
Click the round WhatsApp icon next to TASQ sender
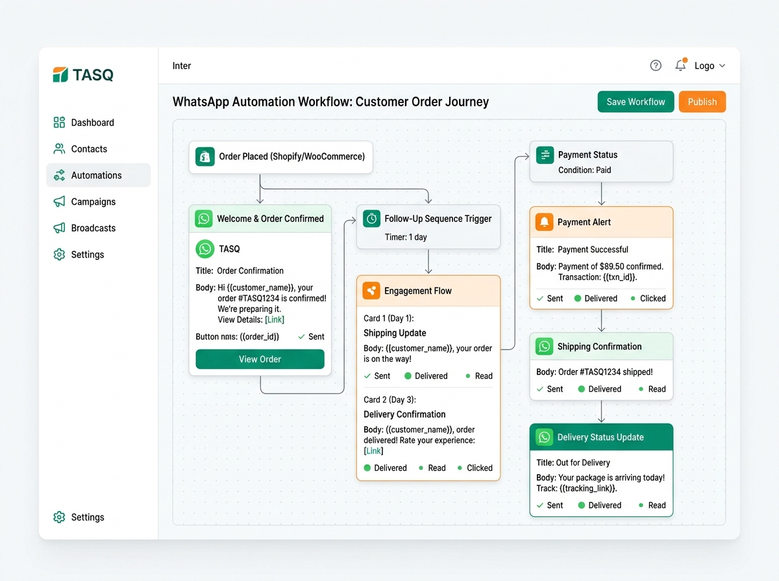204,249
